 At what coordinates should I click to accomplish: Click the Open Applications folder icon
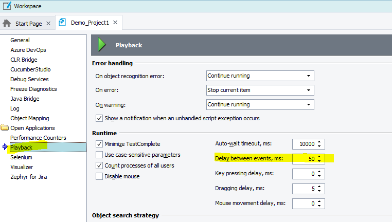[5, 128]
